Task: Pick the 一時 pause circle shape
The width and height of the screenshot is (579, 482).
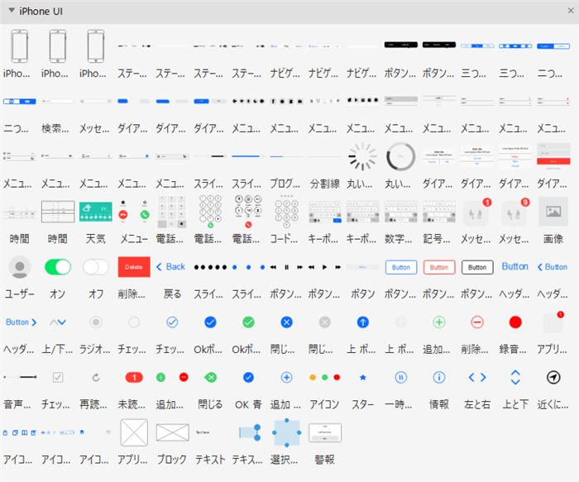Action: coord(400,377)
